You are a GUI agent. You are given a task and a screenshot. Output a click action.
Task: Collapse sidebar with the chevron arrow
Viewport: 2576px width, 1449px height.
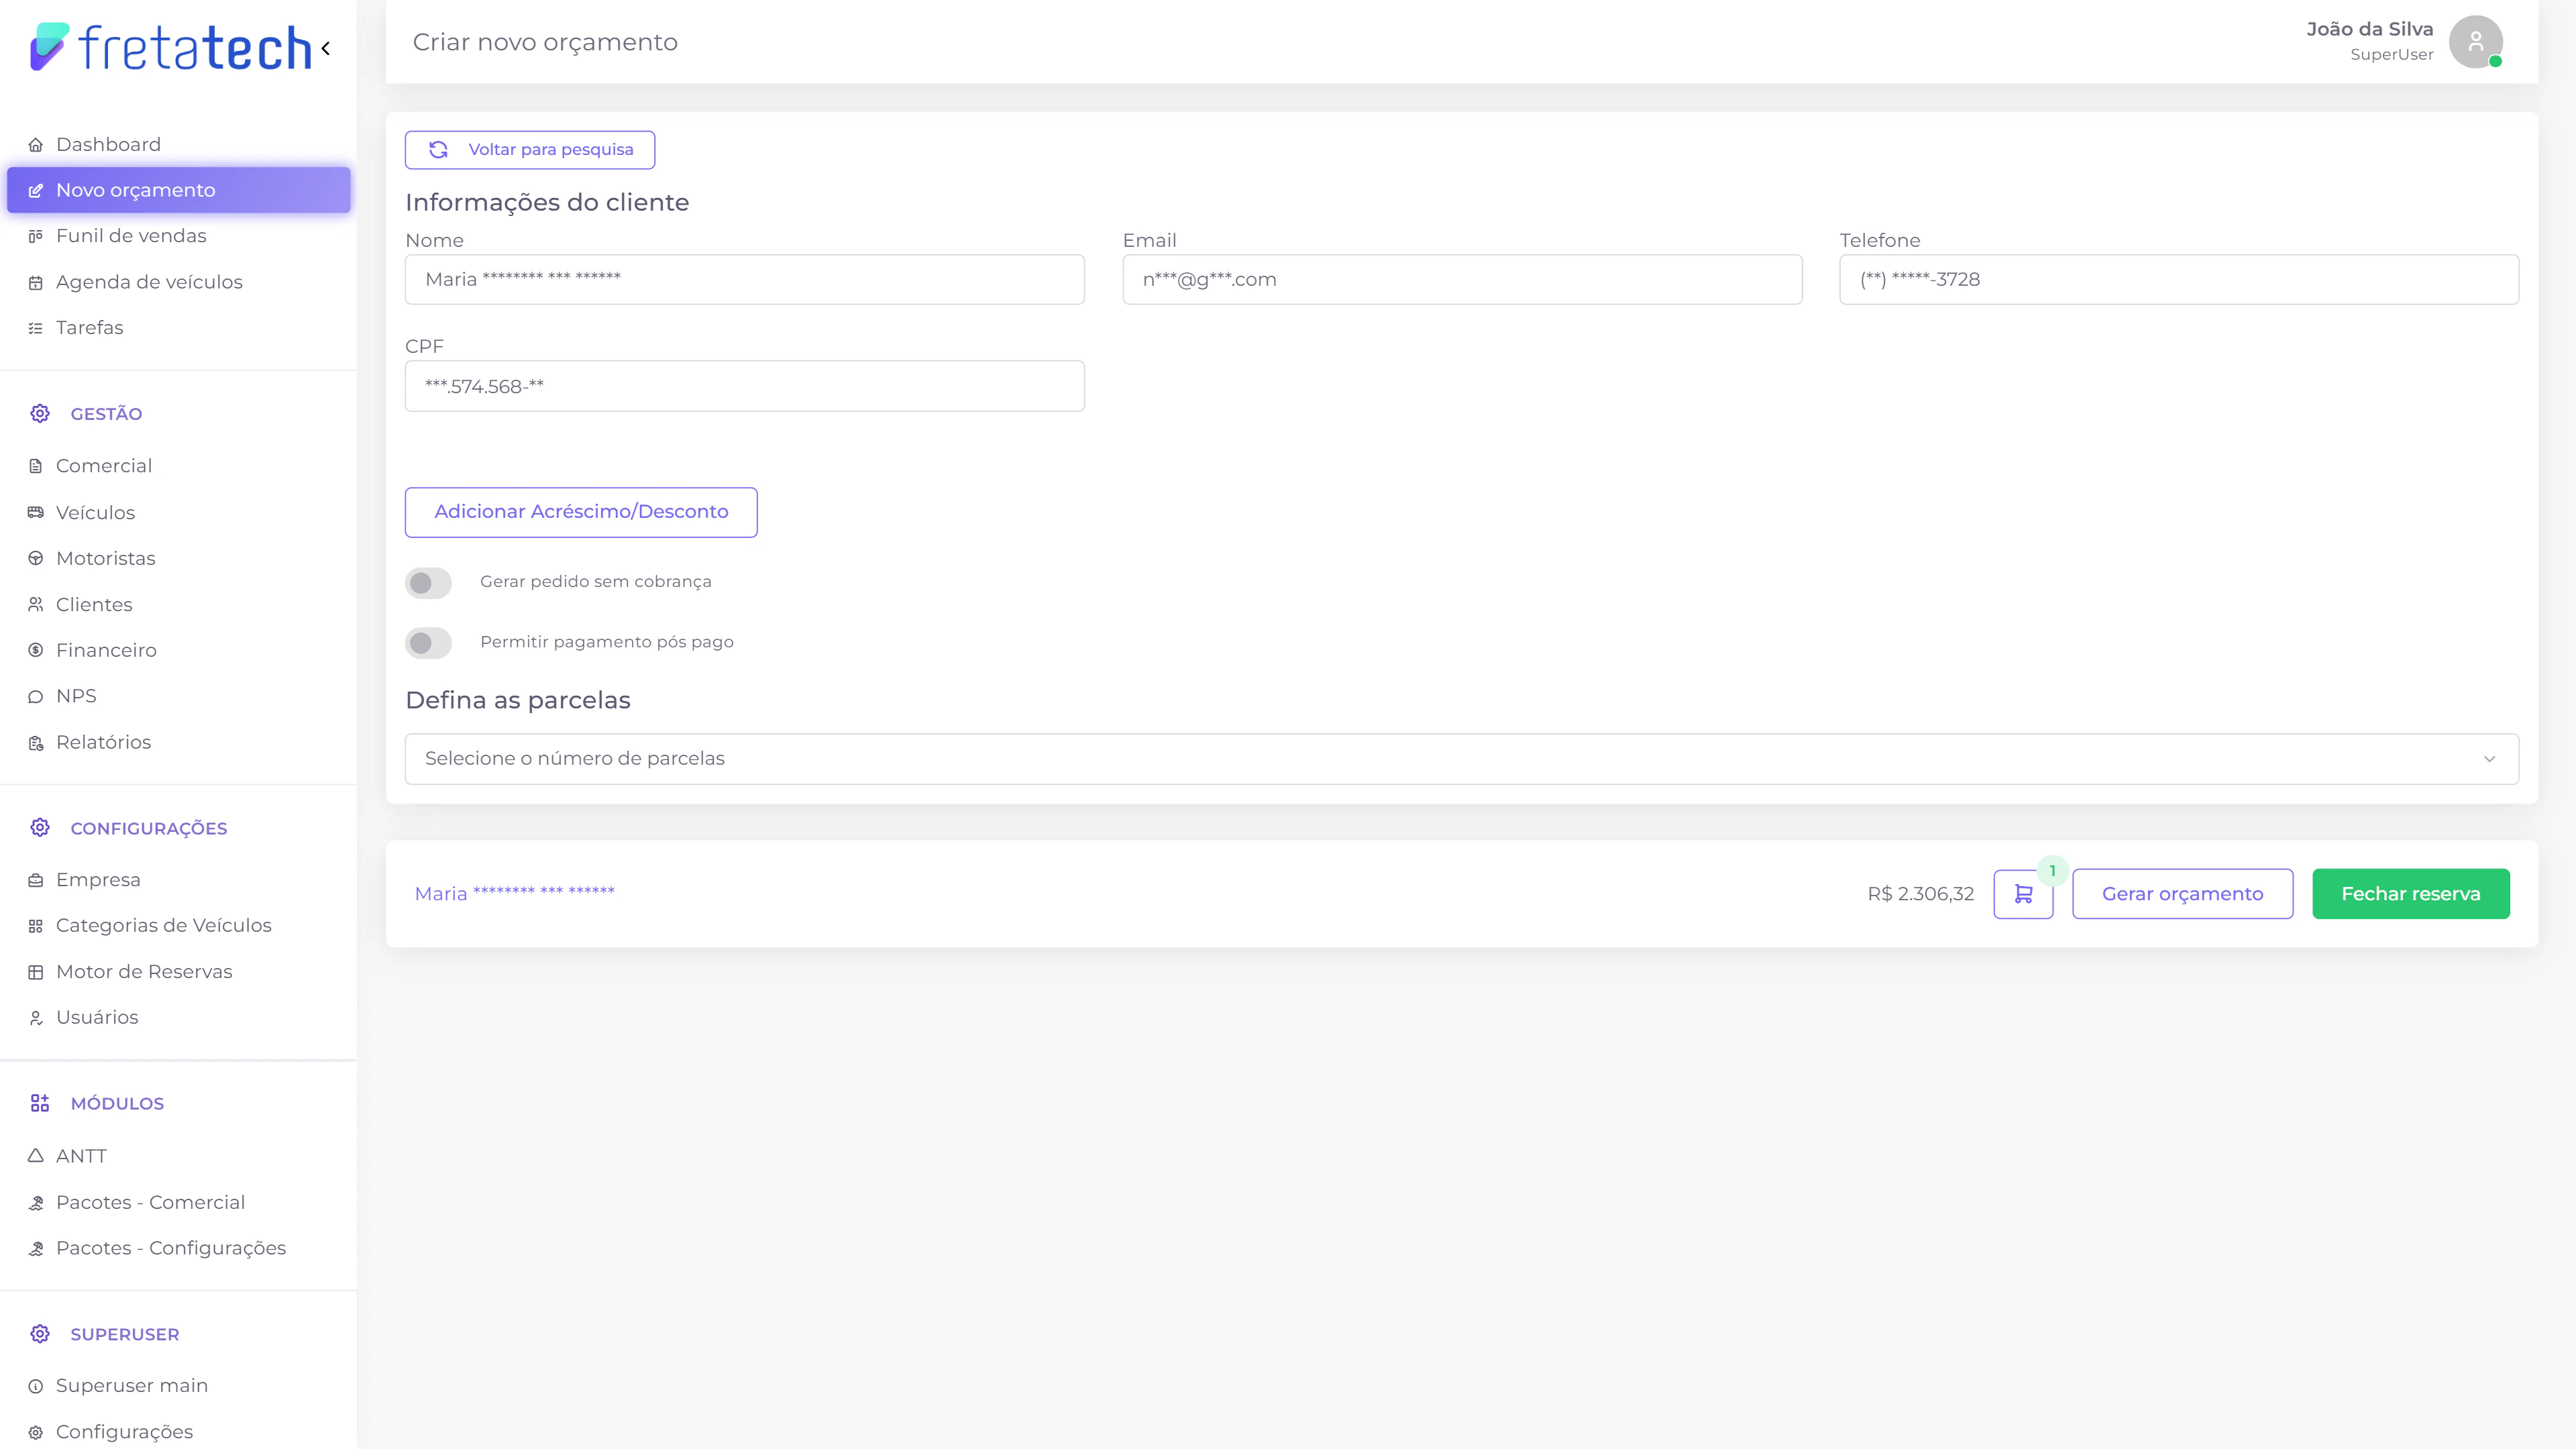[326, 48]
